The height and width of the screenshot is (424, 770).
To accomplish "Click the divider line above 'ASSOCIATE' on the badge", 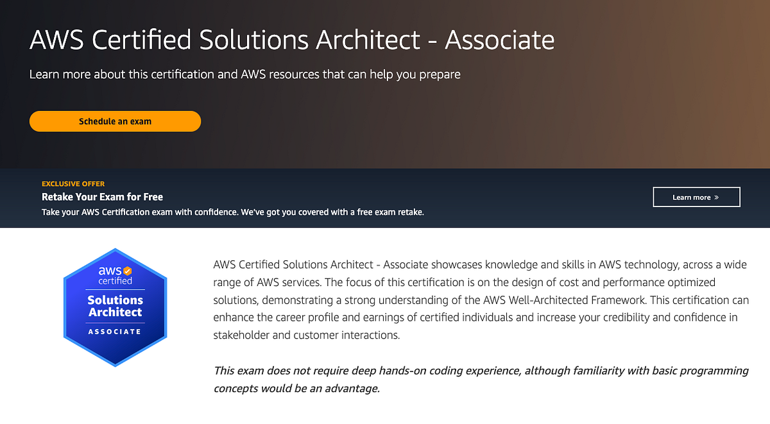I will click(x=116, y=322).
